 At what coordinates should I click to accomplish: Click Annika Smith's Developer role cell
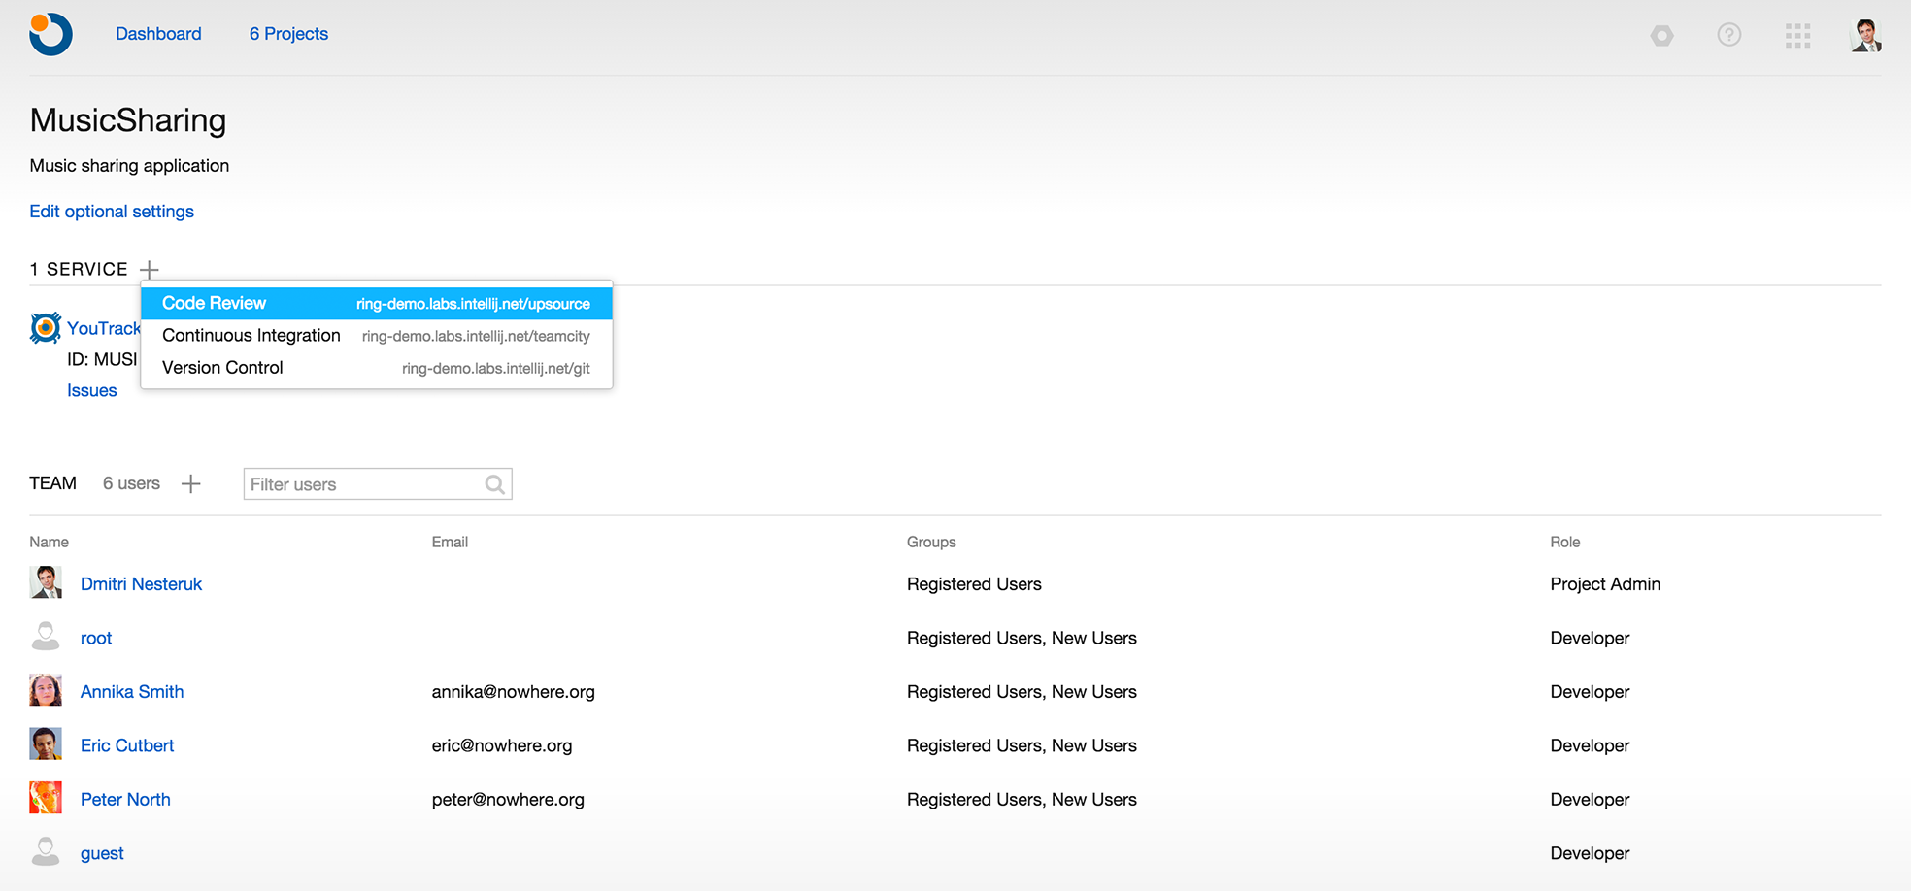click(x=1590, y=692)
